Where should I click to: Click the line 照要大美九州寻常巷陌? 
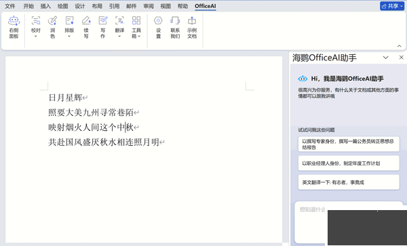pyautogui.click(x=91, y=112)
